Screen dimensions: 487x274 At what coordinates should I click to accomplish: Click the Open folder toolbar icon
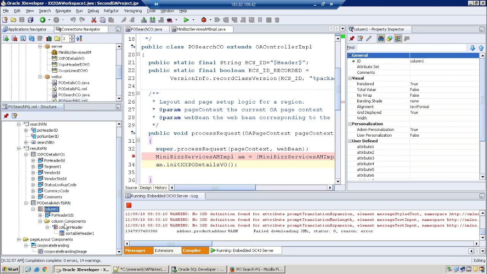tap(13, 20)
